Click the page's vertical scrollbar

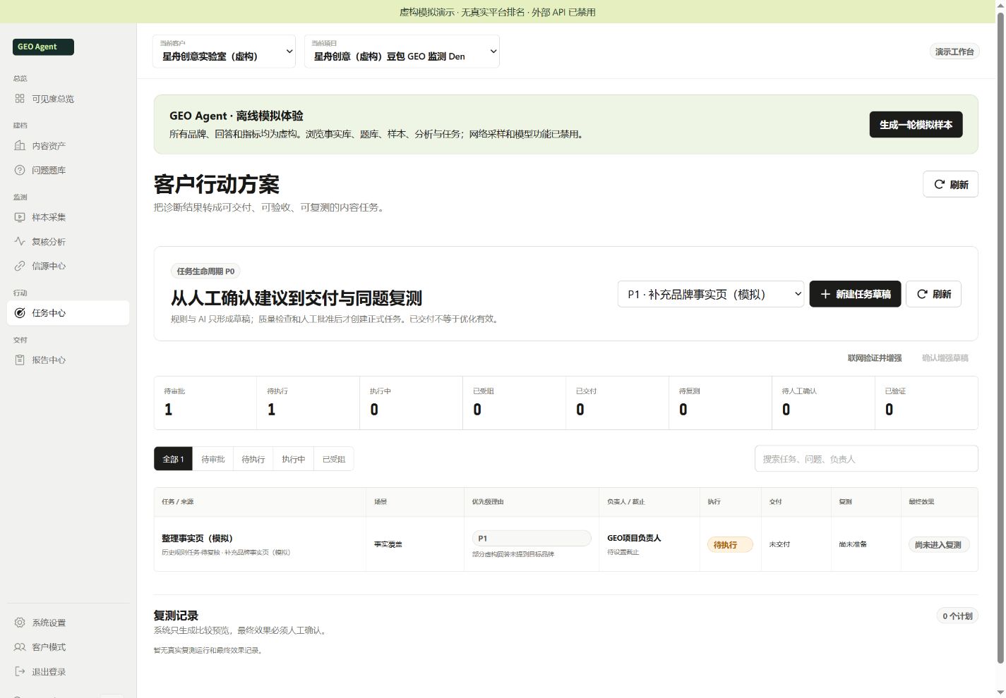(x=1000, y=338)
